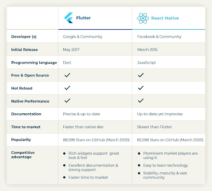Viewport: 212px width, 191px height.
Task: Click the "March 2015" release date
Action: point(147,50)
